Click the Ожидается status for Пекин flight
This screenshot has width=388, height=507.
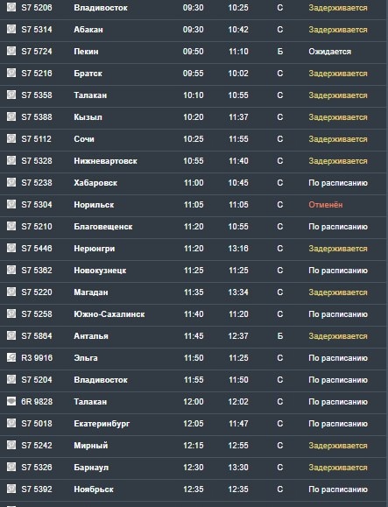tap(330, 52)
